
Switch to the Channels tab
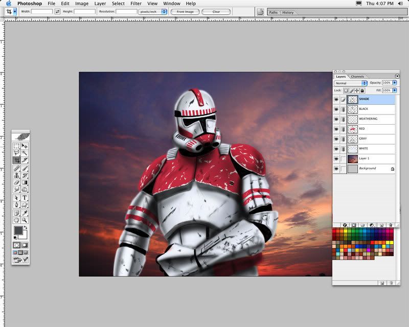pos(357,77)
